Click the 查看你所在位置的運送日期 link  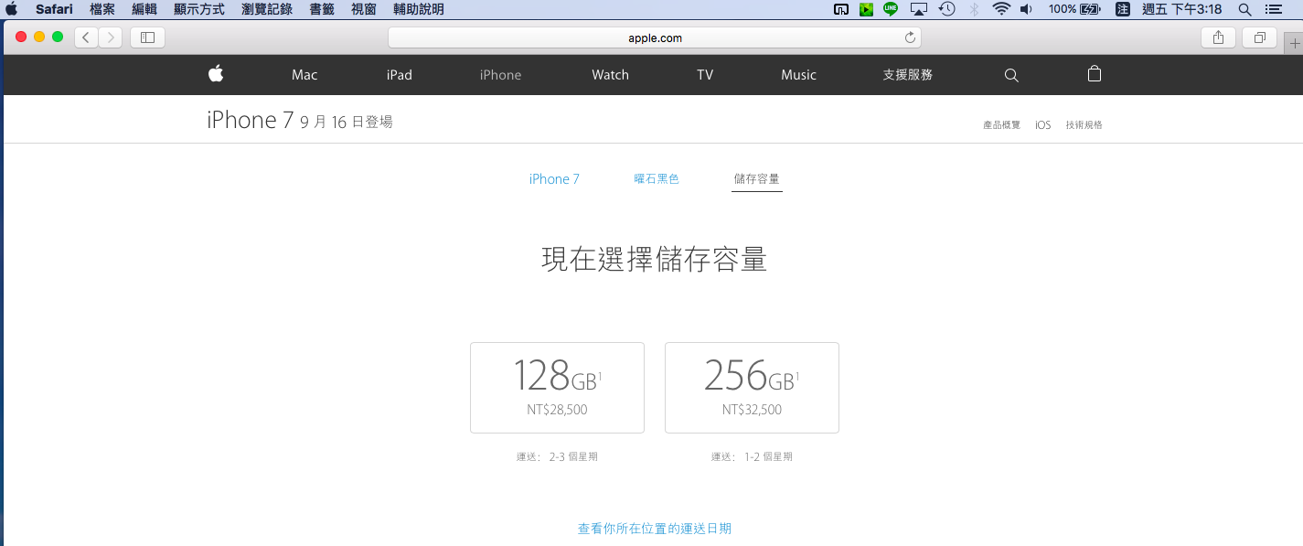click(654, 529)
